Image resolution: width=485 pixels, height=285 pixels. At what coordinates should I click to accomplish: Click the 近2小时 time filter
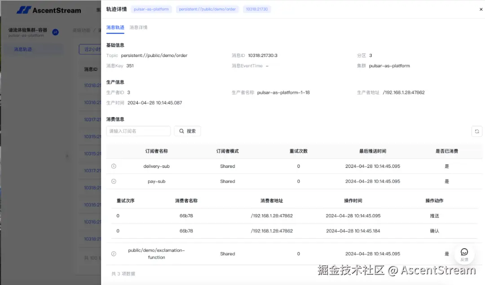(92, 49)
